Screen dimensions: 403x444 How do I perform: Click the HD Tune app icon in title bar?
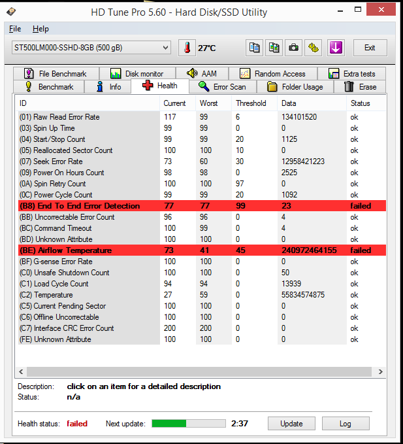point(11,12)
